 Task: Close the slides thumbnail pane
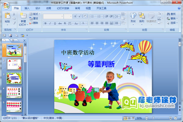[x=24, y=41]
